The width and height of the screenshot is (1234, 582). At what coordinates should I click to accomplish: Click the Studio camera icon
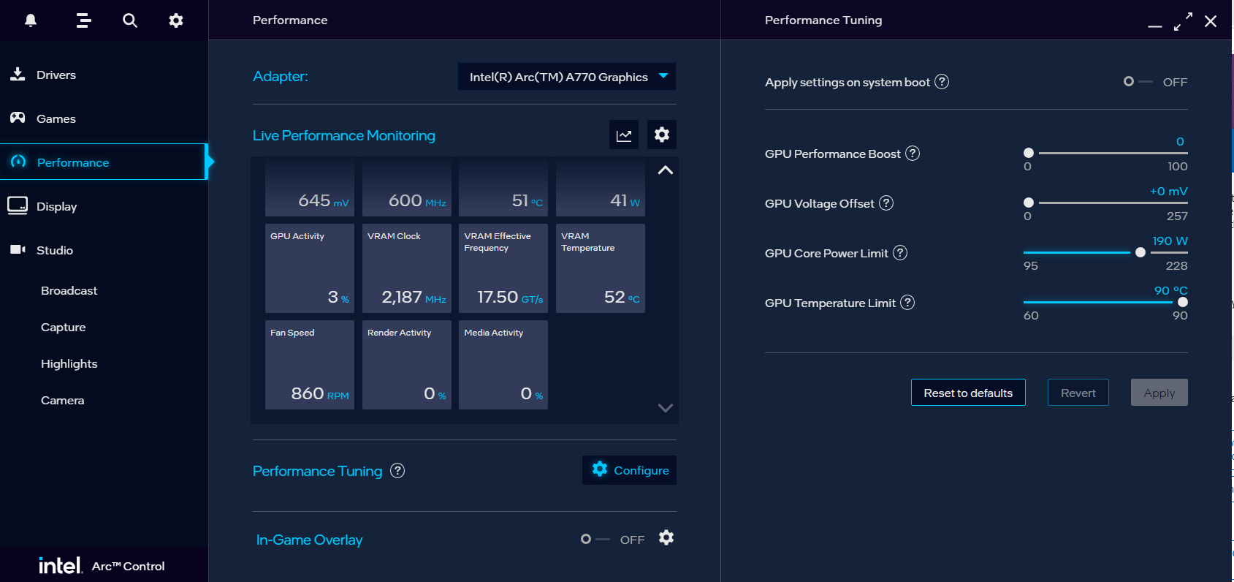(18, 249)
